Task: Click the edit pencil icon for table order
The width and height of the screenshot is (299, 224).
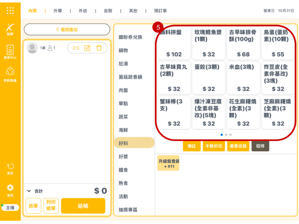Action: [87, 48]
